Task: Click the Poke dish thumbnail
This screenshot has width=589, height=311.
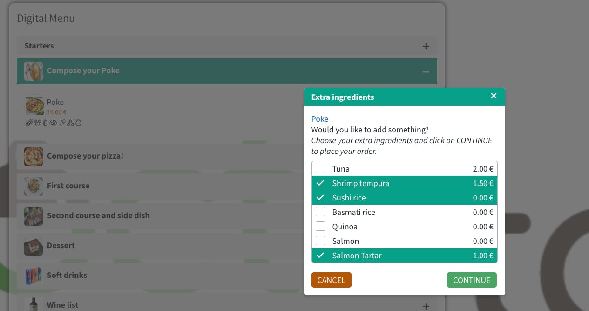Action: click(34, 106)
